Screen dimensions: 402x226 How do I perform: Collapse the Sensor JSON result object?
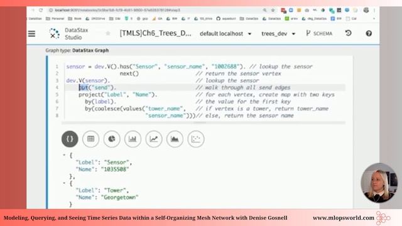[64, 155]
